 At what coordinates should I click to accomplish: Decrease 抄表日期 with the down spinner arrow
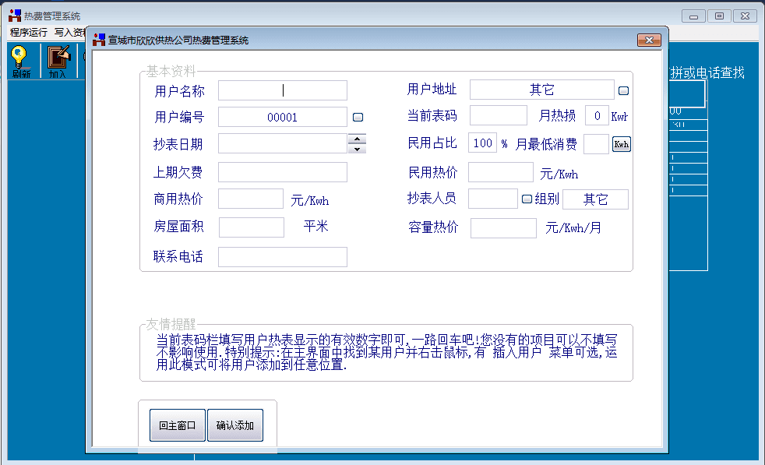tap(357, 148)
